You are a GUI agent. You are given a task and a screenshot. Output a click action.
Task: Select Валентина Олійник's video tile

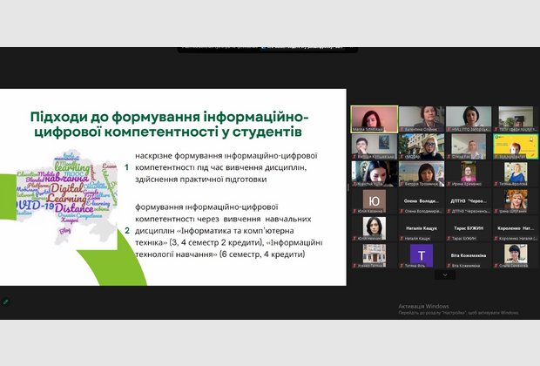pos(421,119)
